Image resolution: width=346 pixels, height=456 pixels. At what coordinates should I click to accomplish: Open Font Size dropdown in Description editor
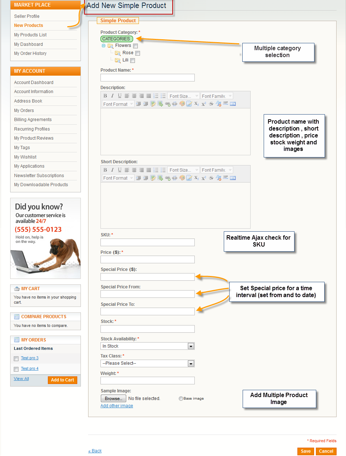pos(184,96)
